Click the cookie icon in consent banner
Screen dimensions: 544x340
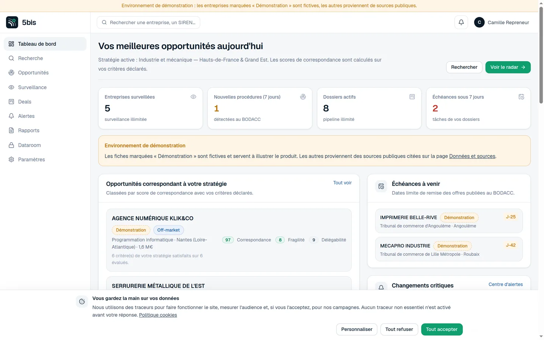click(x=82, y=301)
